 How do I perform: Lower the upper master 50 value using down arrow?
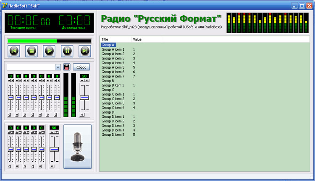(x=87, y=80)
